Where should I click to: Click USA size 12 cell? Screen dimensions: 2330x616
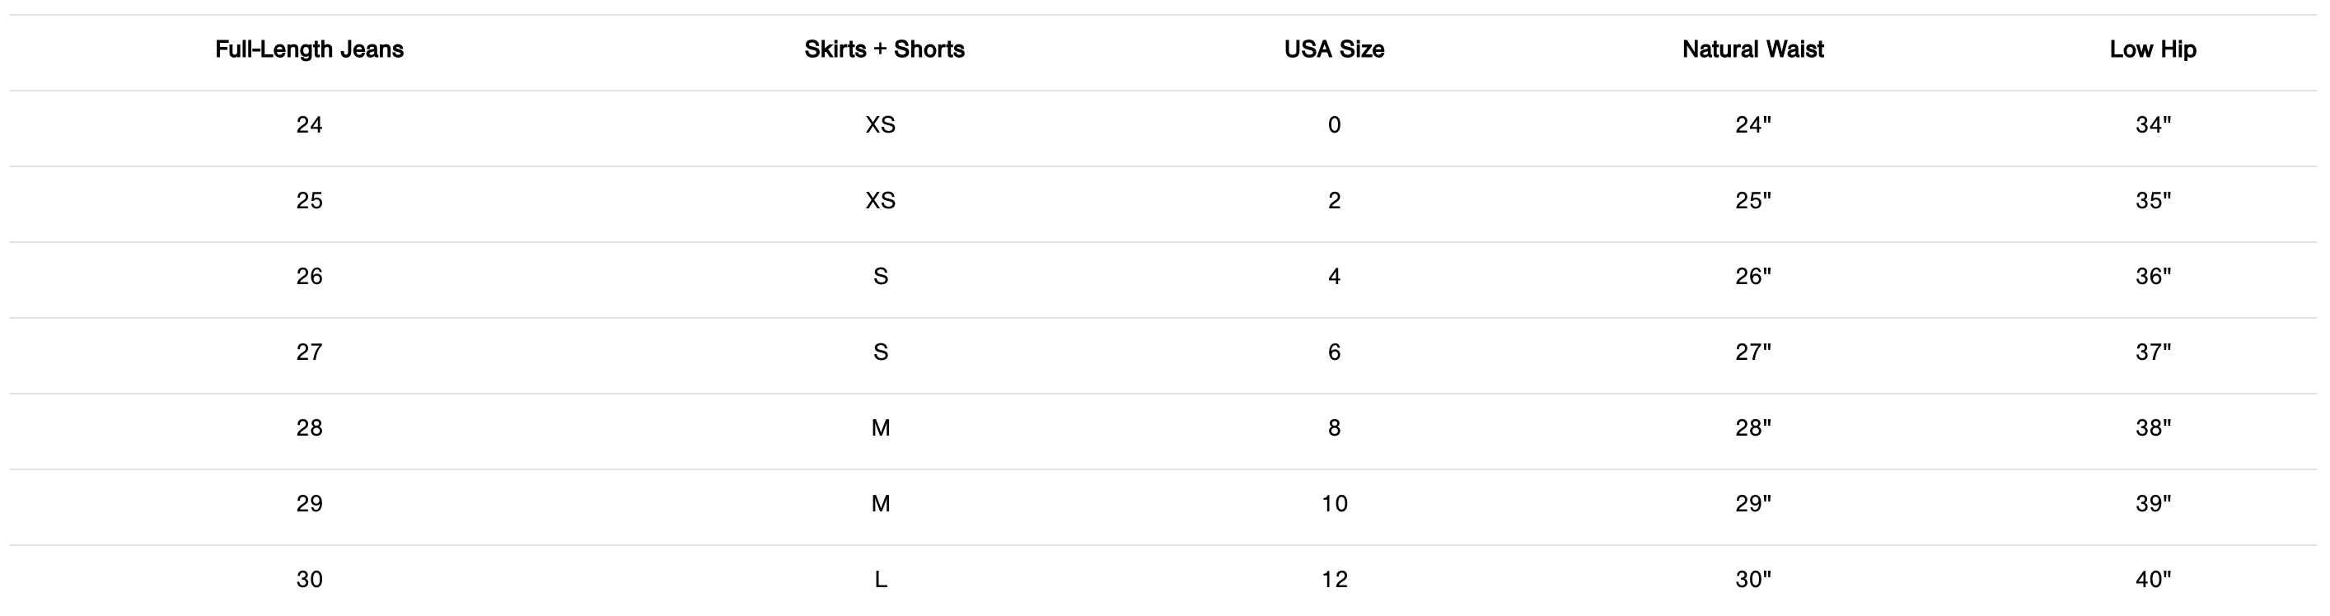point(1334,580)
